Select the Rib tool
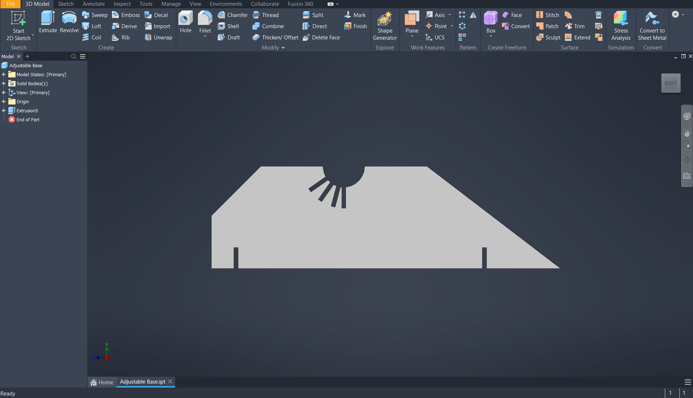Screen dimensions: 693x398 tap(121, 37)
